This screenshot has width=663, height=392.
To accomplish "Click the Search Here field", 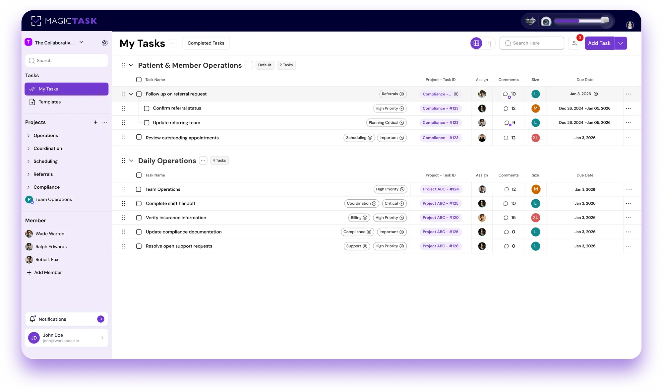I will click(532, 43).
